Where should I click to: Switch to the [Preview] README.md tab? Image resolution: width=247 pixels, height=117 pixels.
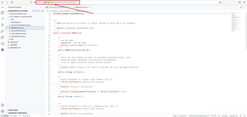(58, 7)
